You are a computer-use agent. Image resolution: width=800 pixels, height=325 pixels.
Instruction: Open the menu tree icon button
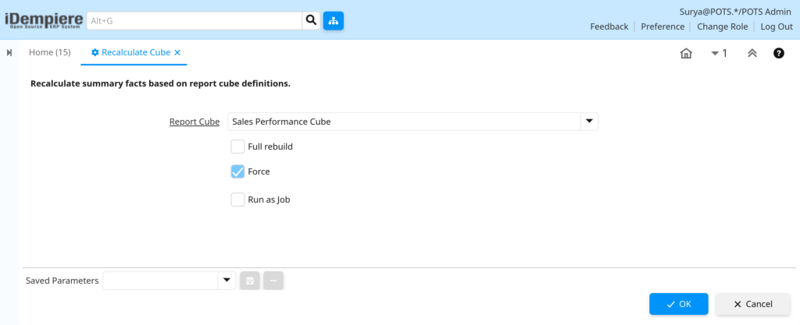(x=333, y=21)
